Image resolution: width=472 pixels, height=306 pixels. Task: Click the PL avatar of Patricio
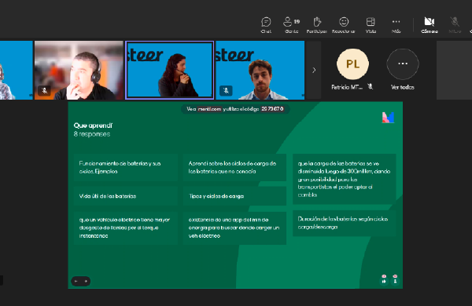pos(352,64)
